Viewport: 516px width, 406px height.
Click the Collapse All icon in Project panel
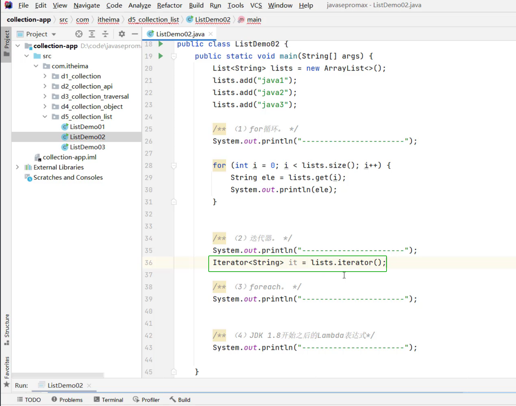105,34
